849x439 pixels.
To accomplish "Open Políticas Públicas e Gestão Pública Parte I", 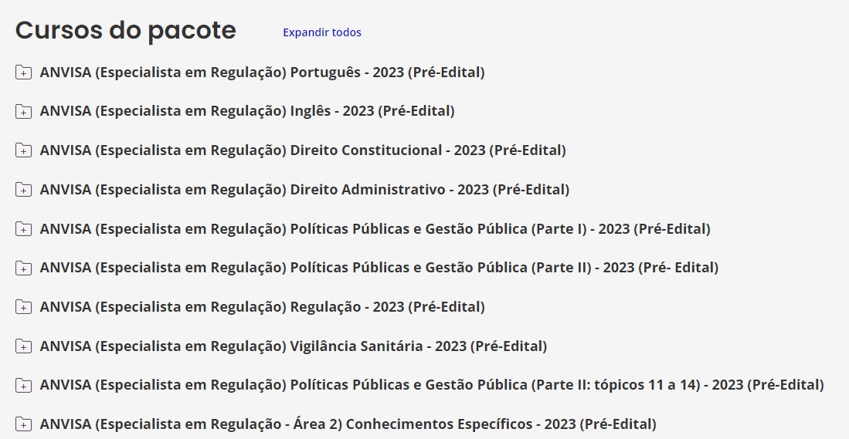I will click(x=375, y=229).
